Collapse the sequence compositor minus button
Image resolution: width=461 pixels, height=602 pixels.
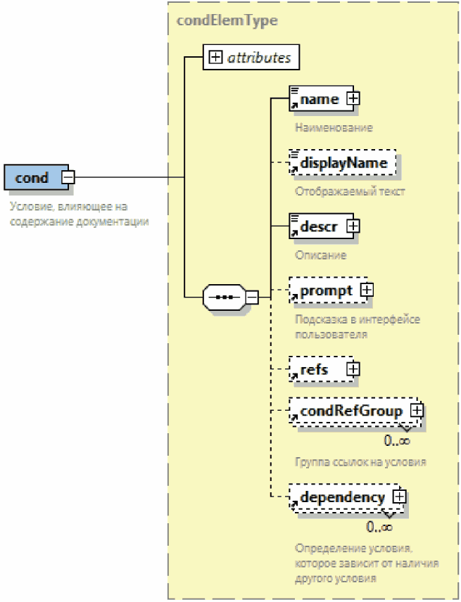tap(251, 297)
